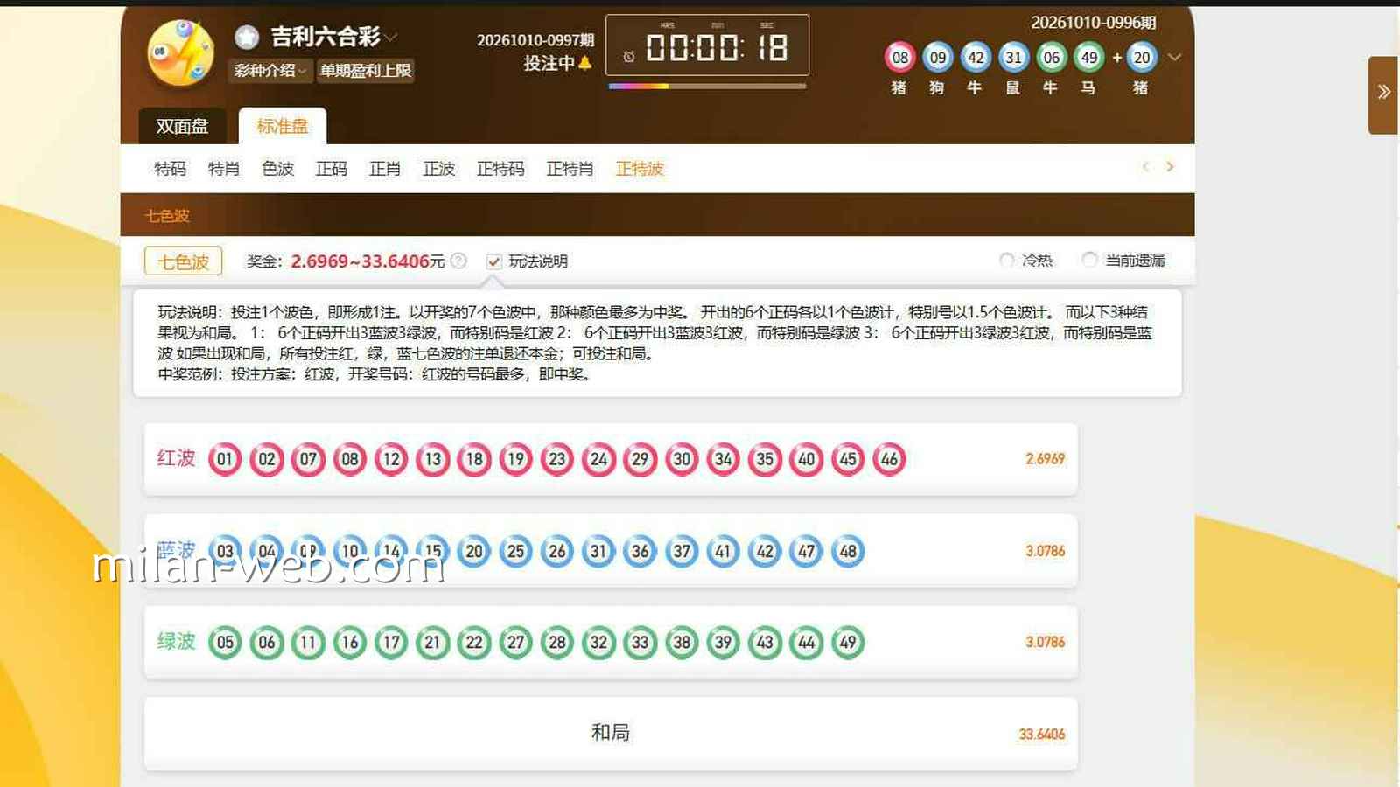Bet on 绿波 row label
This screenshot has height=787, width=1400.
pos(176,641)
